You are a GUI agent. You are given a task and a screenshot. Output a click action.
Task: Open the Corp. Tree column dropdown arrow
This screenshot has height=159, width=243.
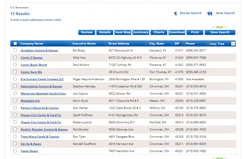[x=233, y=44]
